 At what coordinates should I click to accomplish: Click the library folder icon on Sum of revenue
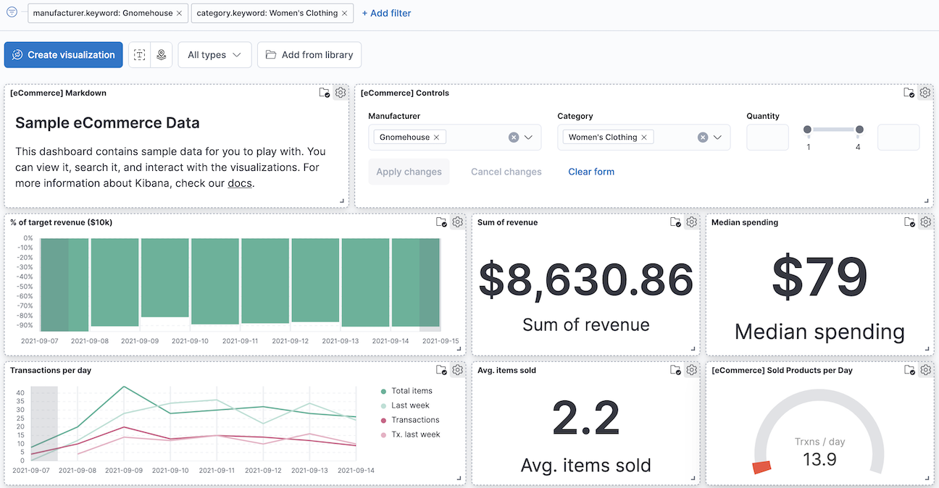(675, 222)
